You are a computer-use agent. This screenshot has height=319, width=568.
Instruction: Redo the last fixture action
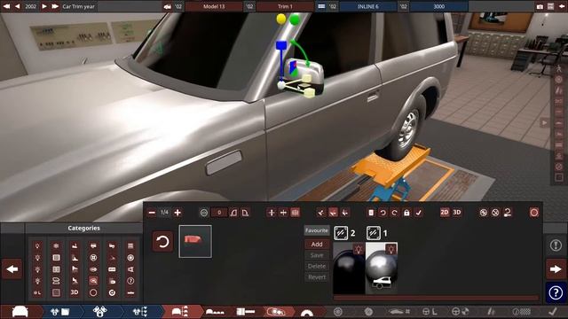394,213
